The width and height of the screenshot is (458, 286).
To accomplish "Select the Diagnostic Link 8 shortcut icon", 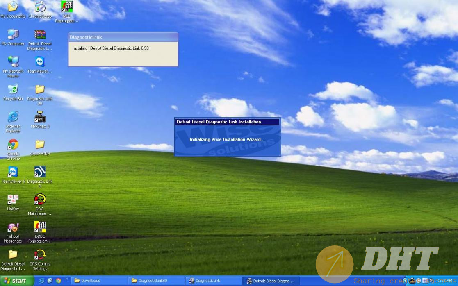I will 40,172.
